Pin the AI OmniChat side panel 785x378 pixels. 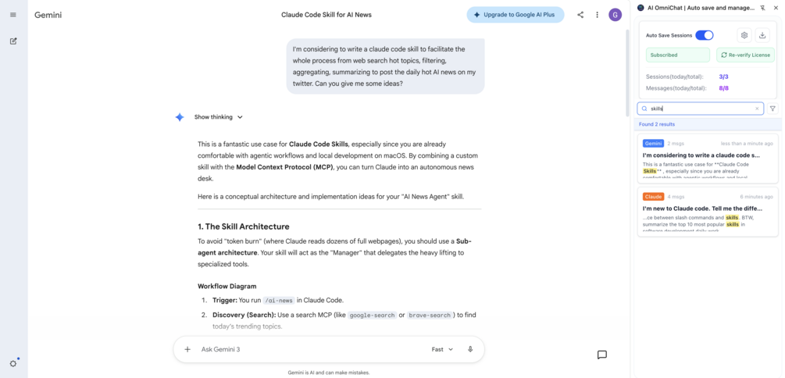[762, 8]
